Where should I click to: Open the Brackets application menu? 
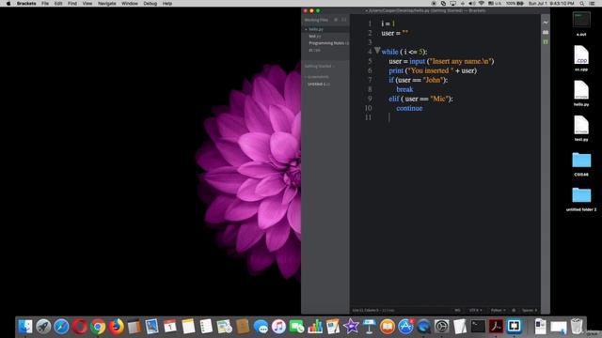[26, 4]
